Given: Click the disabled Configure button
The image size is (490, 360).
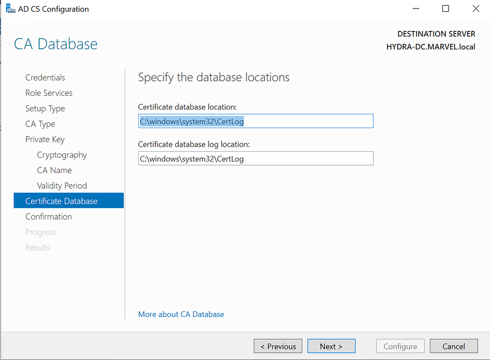Looking at the screenshot, I should pyautogui.click(x=400, y=346).
